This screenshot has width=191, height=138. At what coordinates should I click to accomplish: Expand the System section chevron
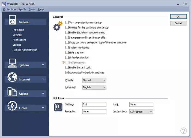[43, 65]
